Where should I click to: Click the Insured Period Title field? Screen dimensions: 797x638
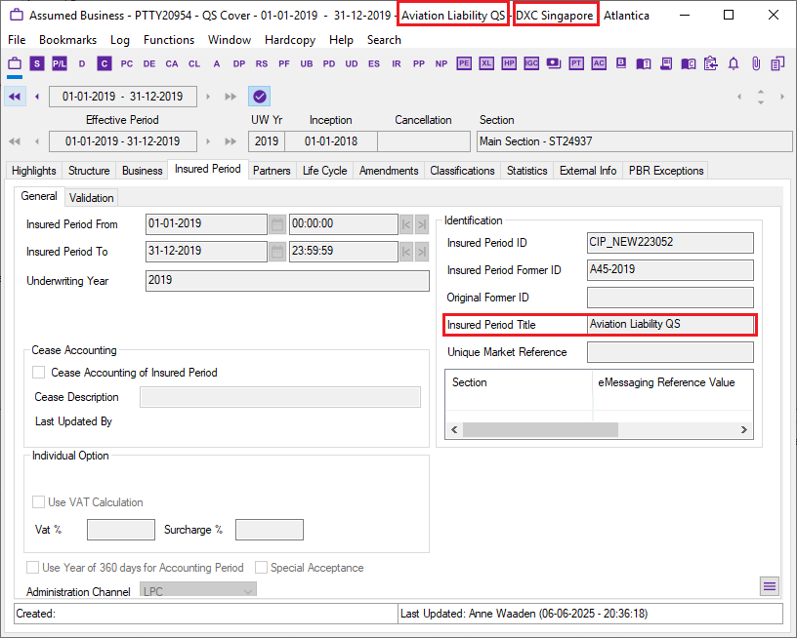point(670,325)
